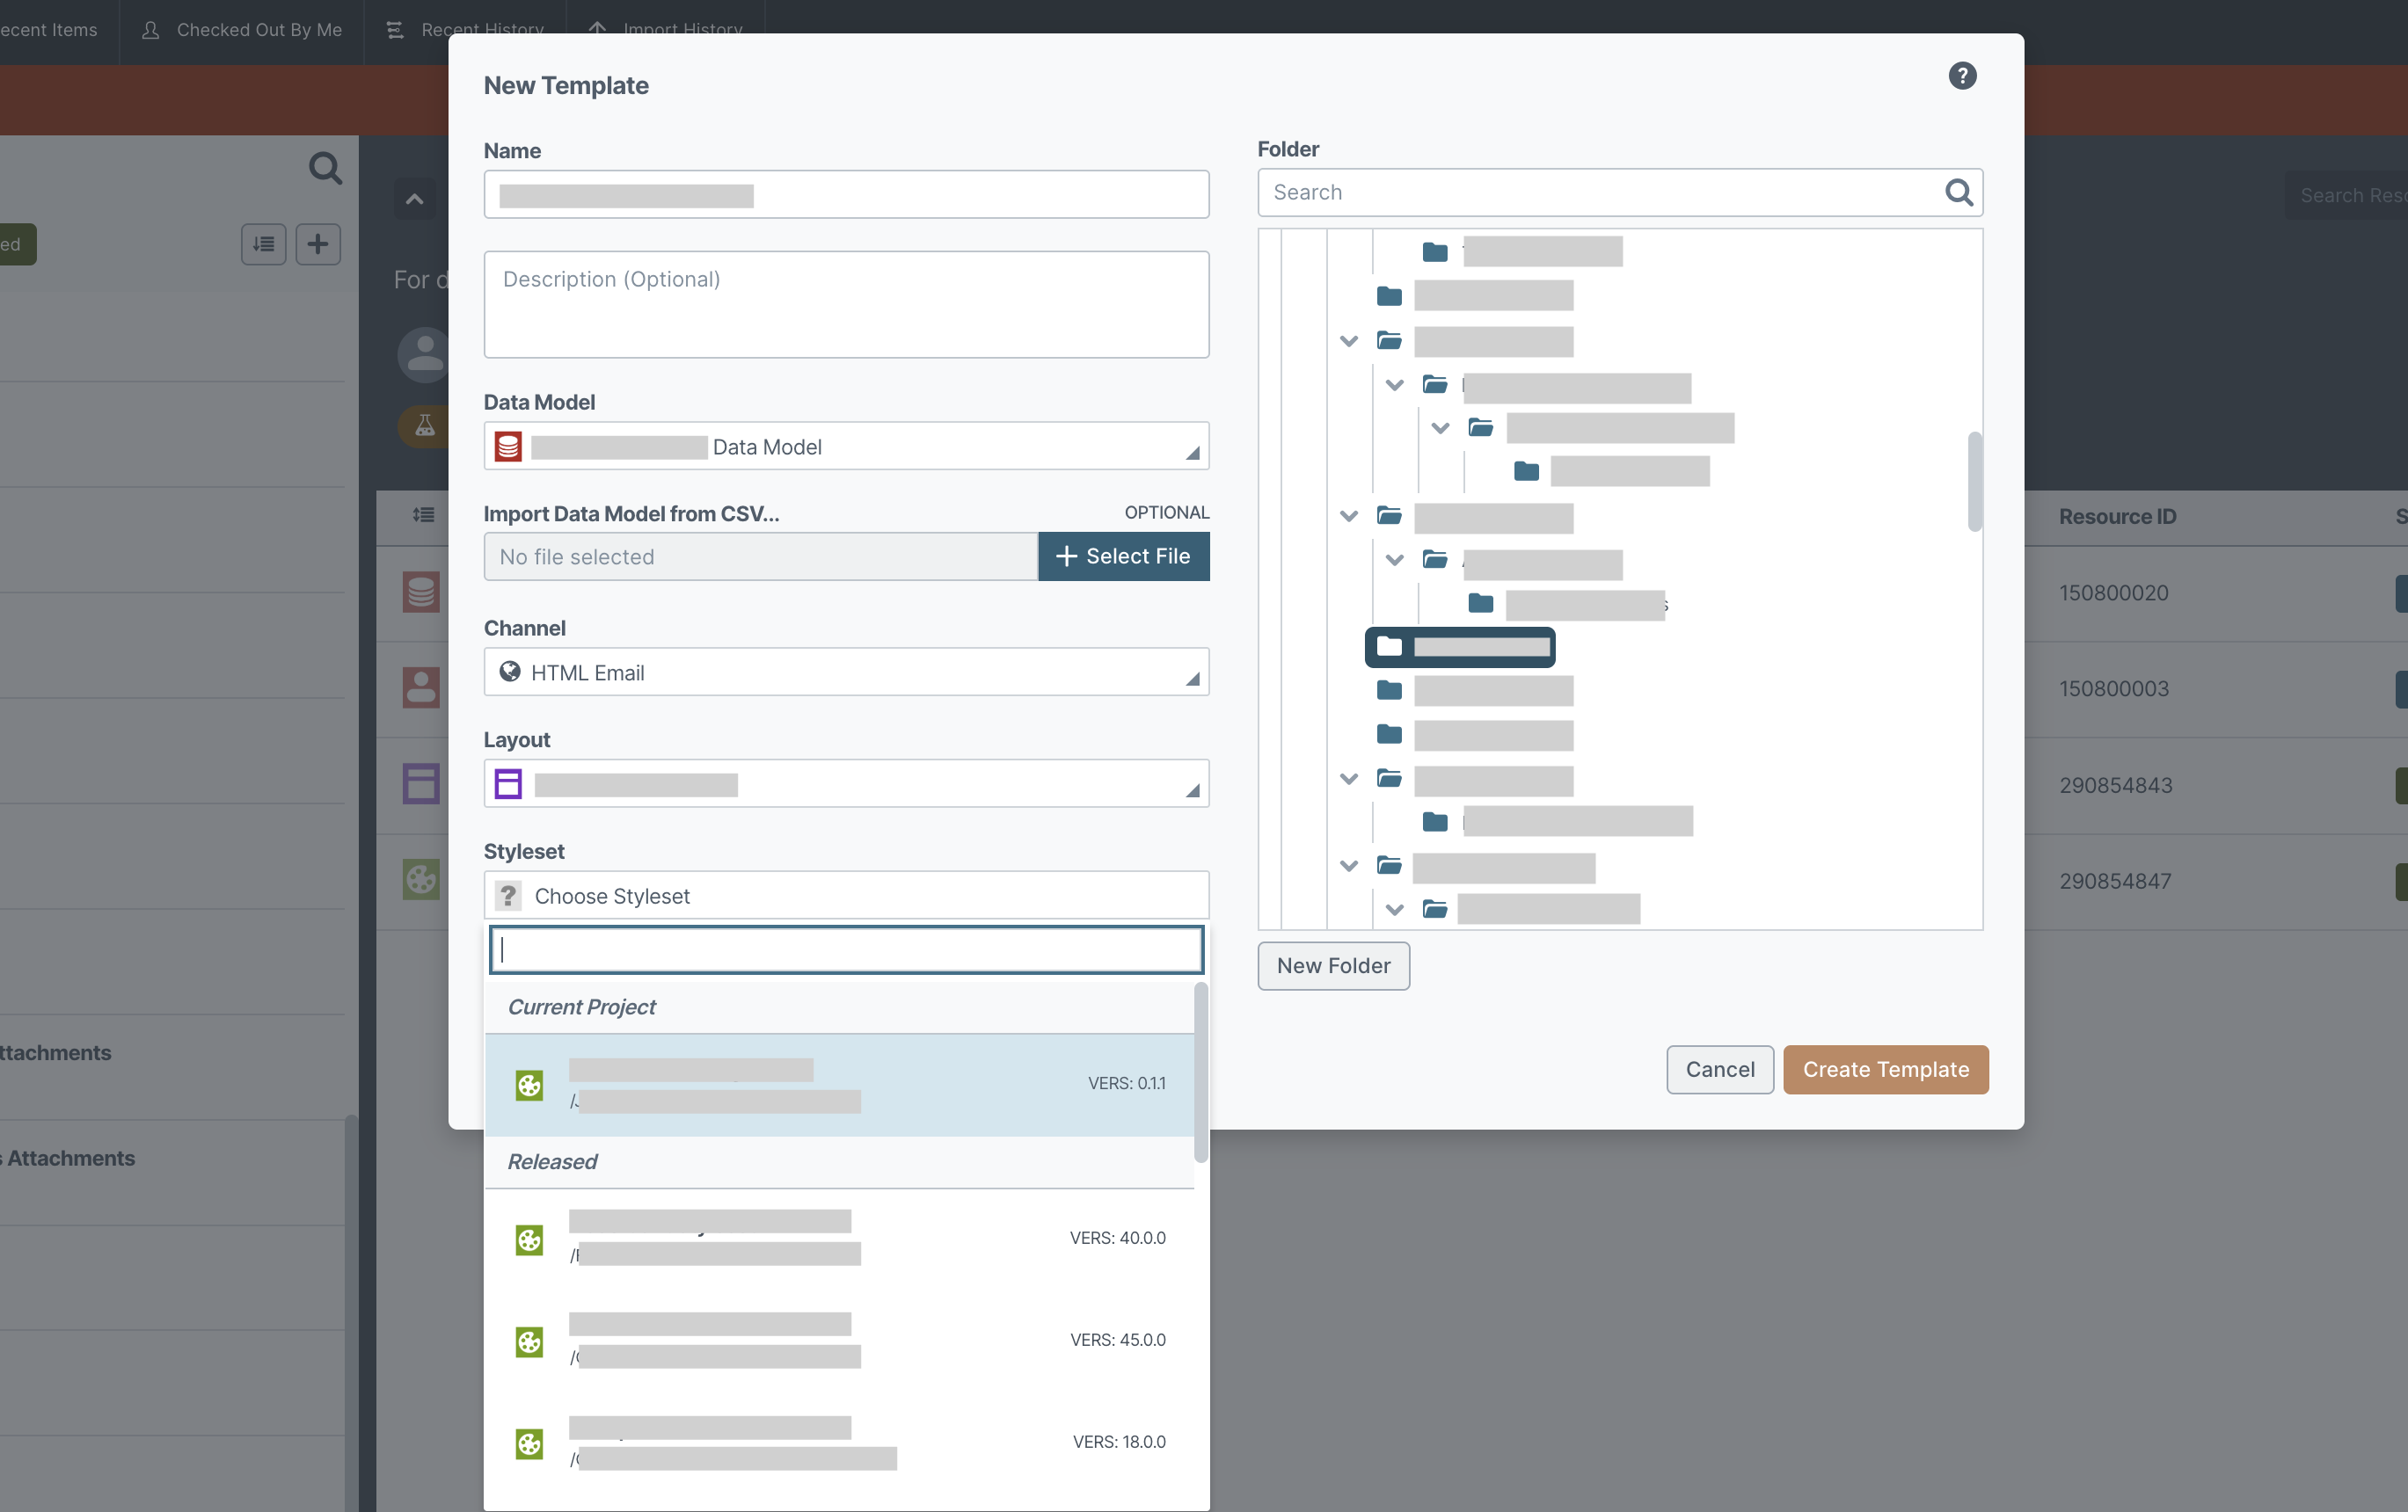Click the background sidebar search magnifier icon

(325, 168)
